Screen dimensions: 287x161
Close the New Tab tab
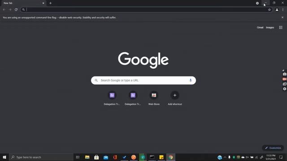pyautogui.click(x=43, y=3)
